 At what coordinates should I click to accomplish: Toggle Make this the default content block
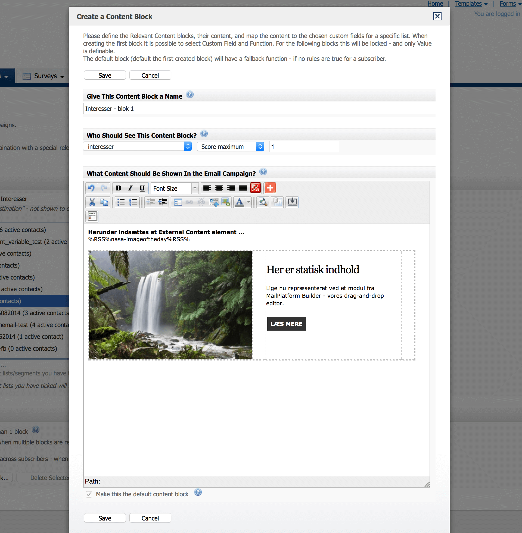point(89,494)
